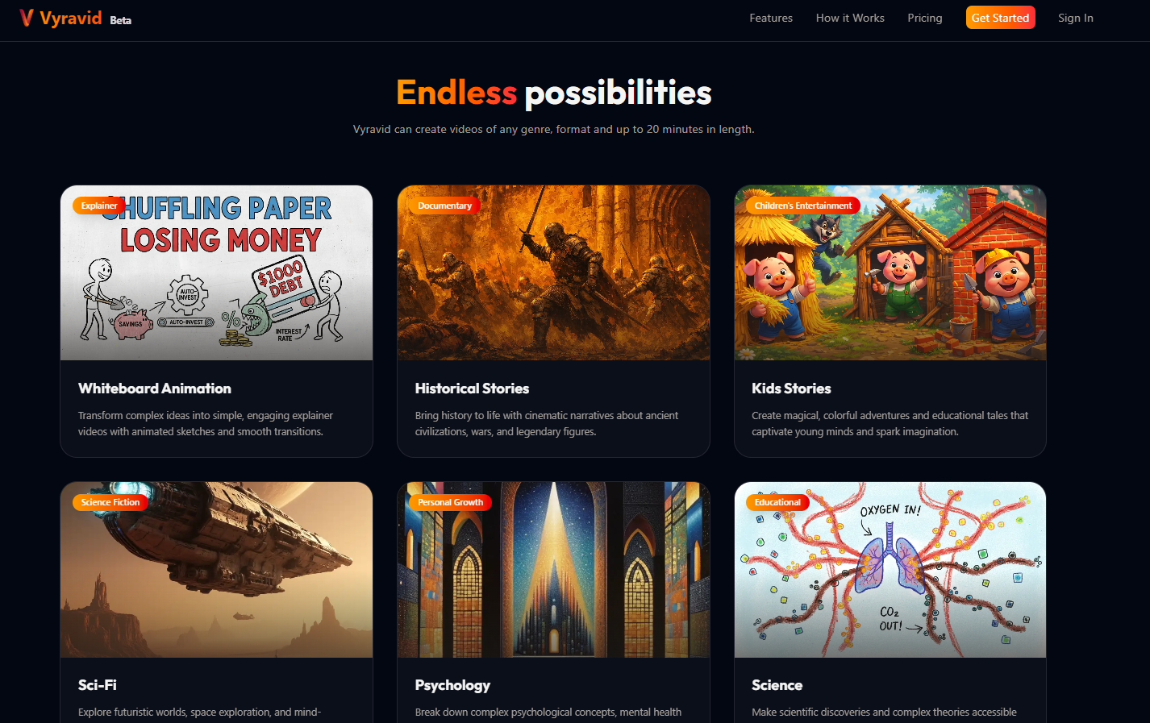This screenshot has width=1150, height=723.
Task: Select the Educational tag badge
Action: tap(777, 502)
